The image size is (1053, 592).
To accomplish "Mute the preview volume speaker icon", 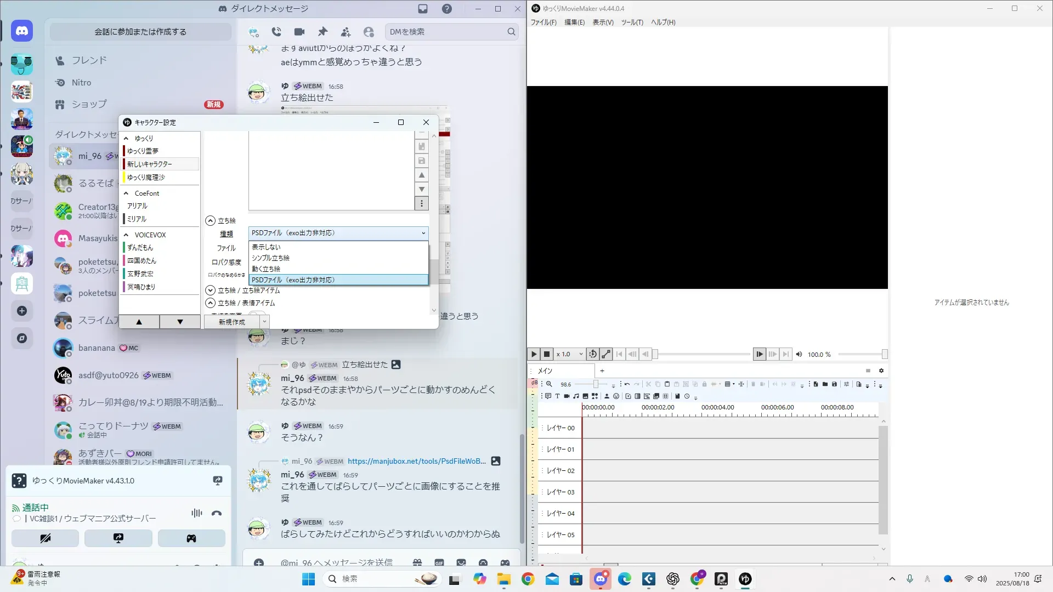I will pos(799,354).
